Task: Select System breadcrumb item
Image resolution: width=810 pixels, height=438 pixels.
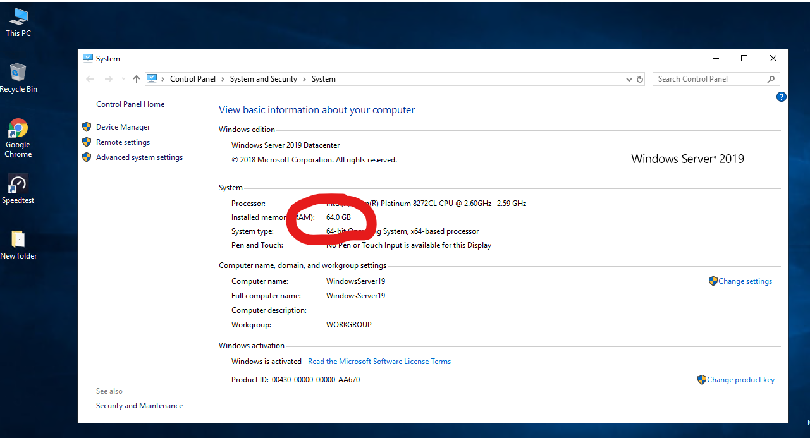Action: pos(324,79)
